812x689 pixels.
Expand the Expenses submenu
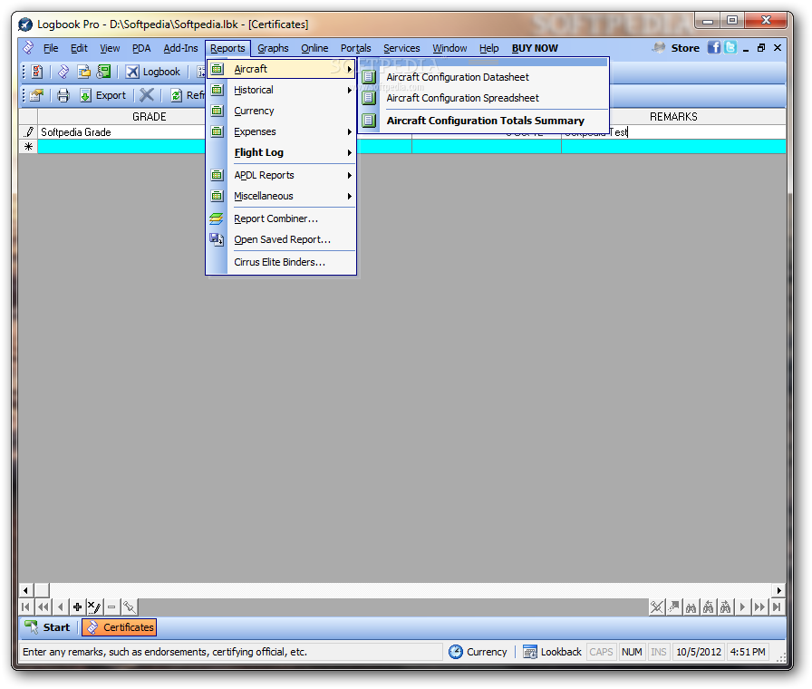(x=281, y=131)
